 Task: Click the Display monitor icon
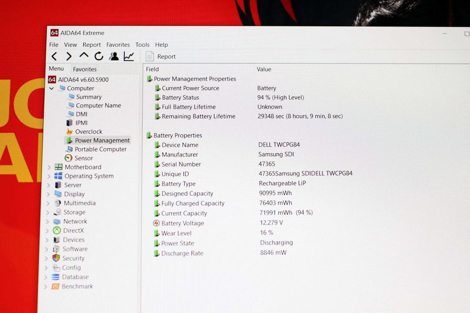click(x=58, y=194)
